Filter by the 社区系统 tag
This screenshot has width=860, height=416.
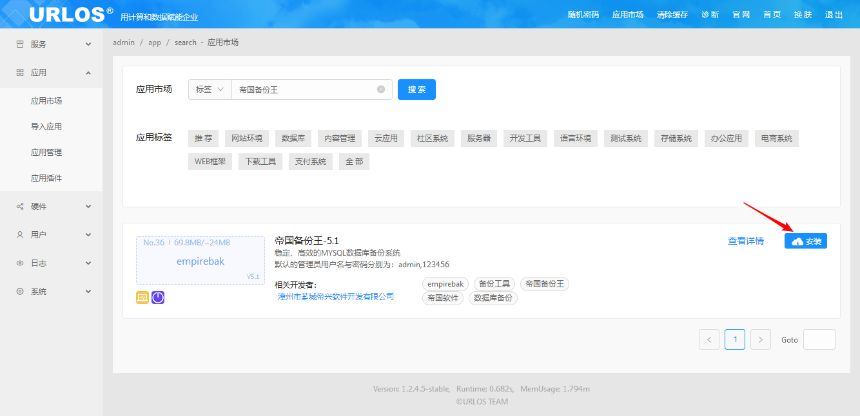(x=433, y=138)
